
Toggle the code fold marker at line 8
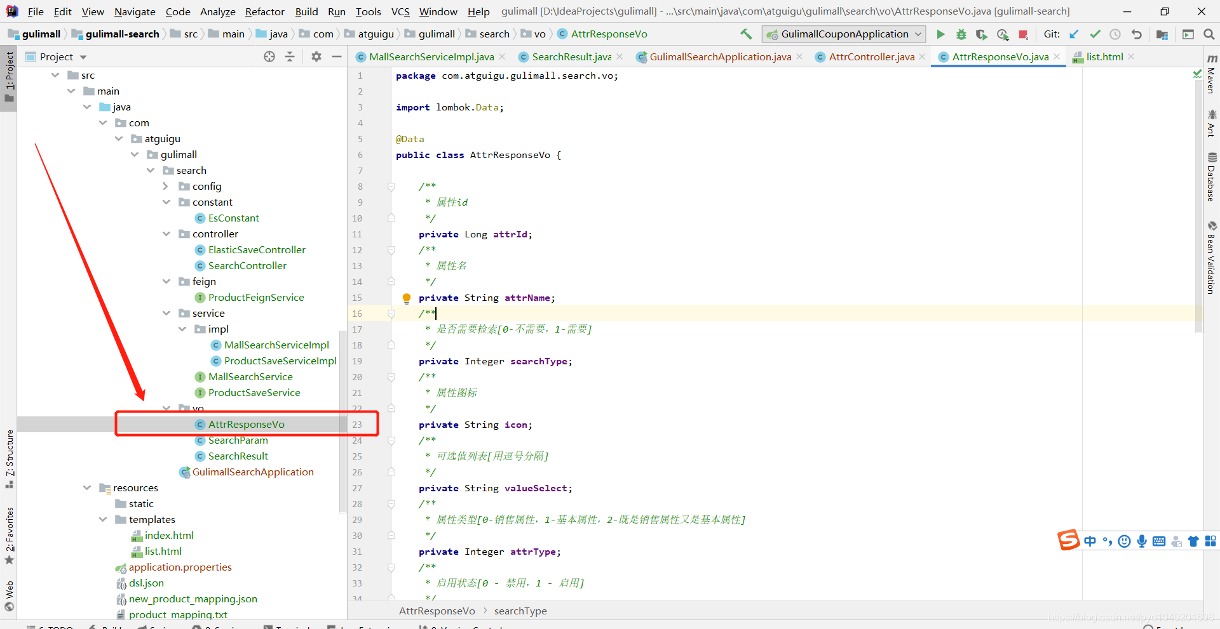coord(391,187)
